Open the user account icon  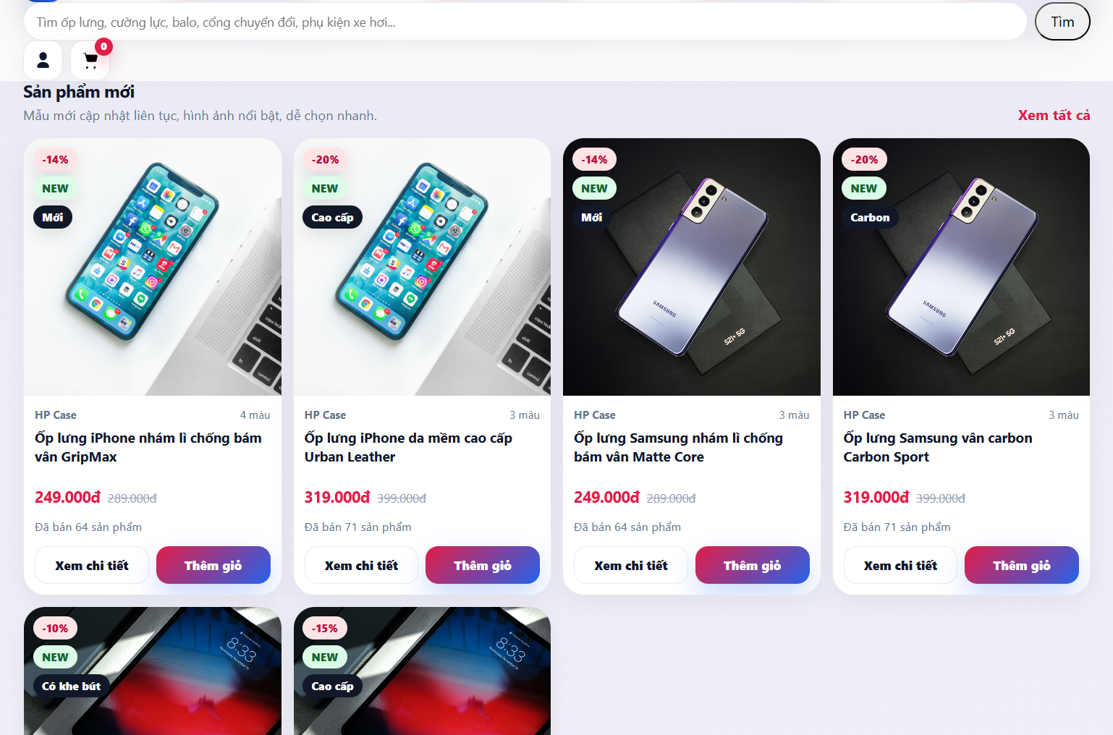(x=43, y=60)
